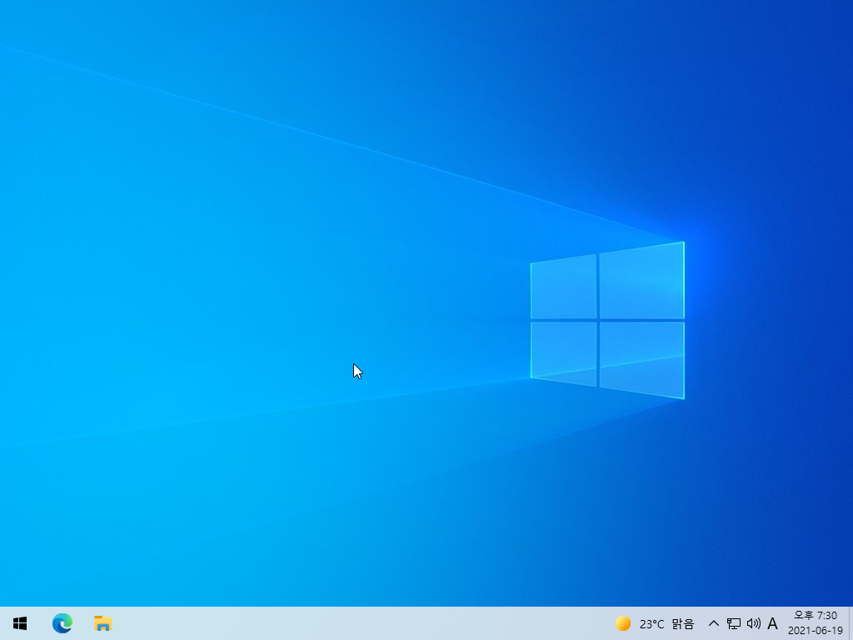Open File Explorer from taskbar

[x=102, y=623]
